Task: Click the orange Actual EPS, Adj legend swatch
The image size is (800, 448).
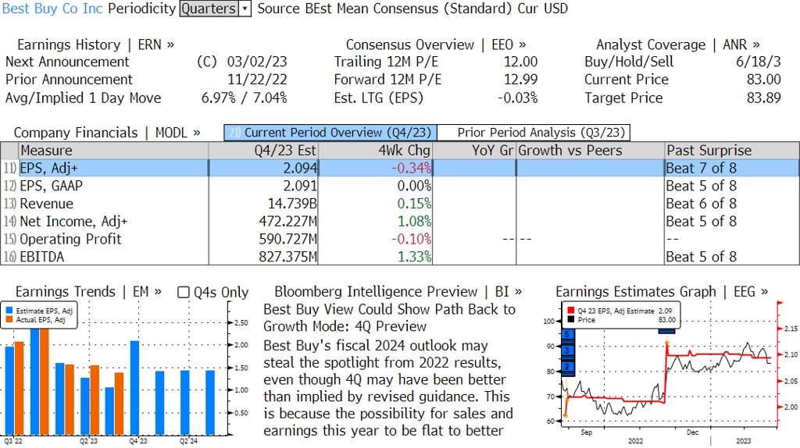Action: pos(9,319)
